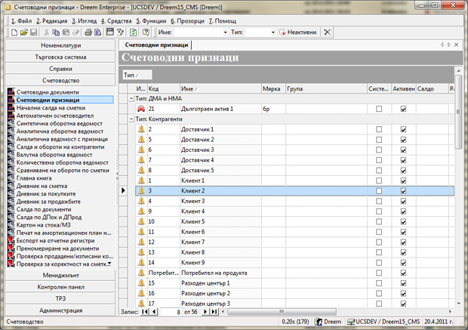Go to last record navigation button
This screenshot has height=330, width=468.
tap(214, 312)
